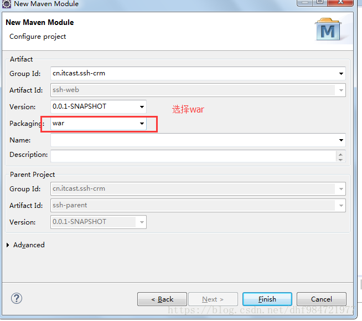The width and height of the screenshot is (362, 321).
Task: Click the Cancel button
Action: (x=322, y=299)
